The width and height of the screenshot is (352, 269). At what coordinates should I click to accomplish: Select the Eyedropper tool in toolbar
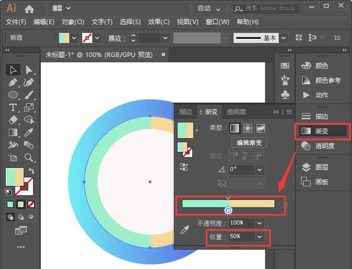[29, 132]
